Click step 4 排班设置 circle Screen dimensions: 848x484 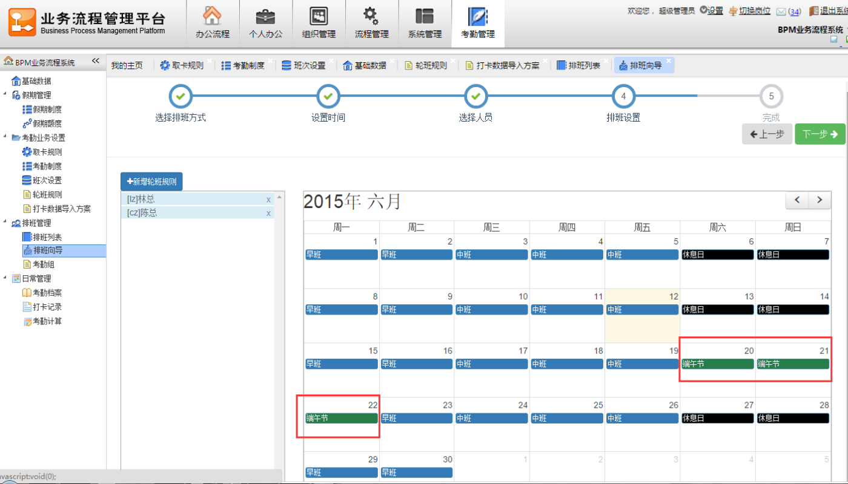(624, 96)
